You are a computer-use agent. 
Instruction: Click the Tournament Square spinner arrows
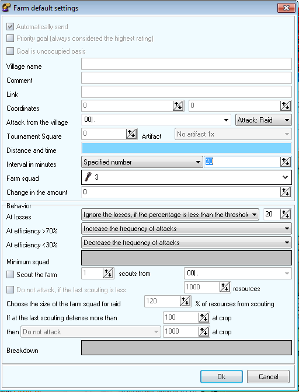coord(131,134)
